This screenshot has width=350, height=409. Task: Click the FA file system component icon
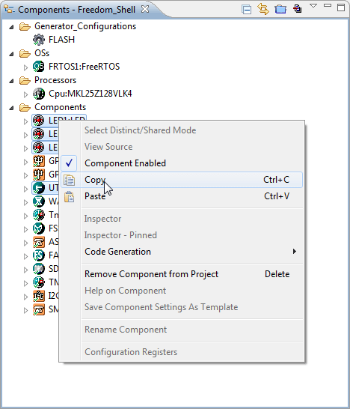39,255
